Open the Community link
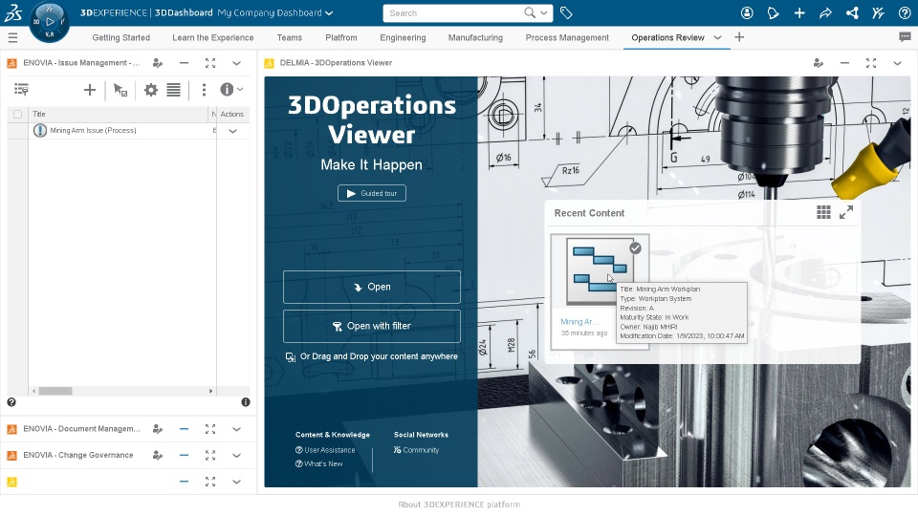This screenshot has width=918, height=516. pos(416,450)
